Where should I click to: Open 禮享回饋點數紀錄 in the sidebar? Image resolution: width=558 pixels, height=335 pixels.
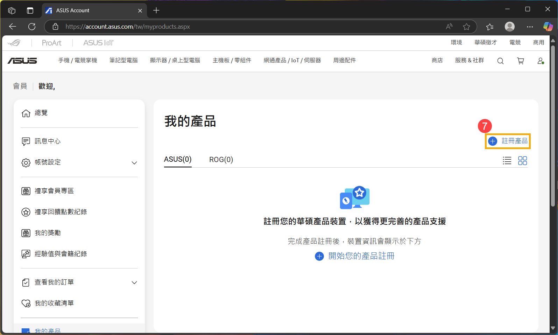(61, 212)
